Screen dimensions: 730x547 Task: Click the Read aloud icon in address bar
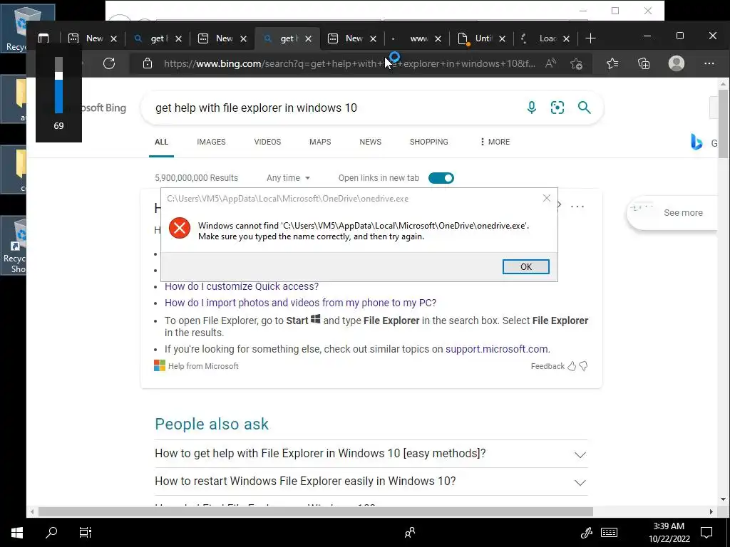pyautogui.click(x=551, y=63)
